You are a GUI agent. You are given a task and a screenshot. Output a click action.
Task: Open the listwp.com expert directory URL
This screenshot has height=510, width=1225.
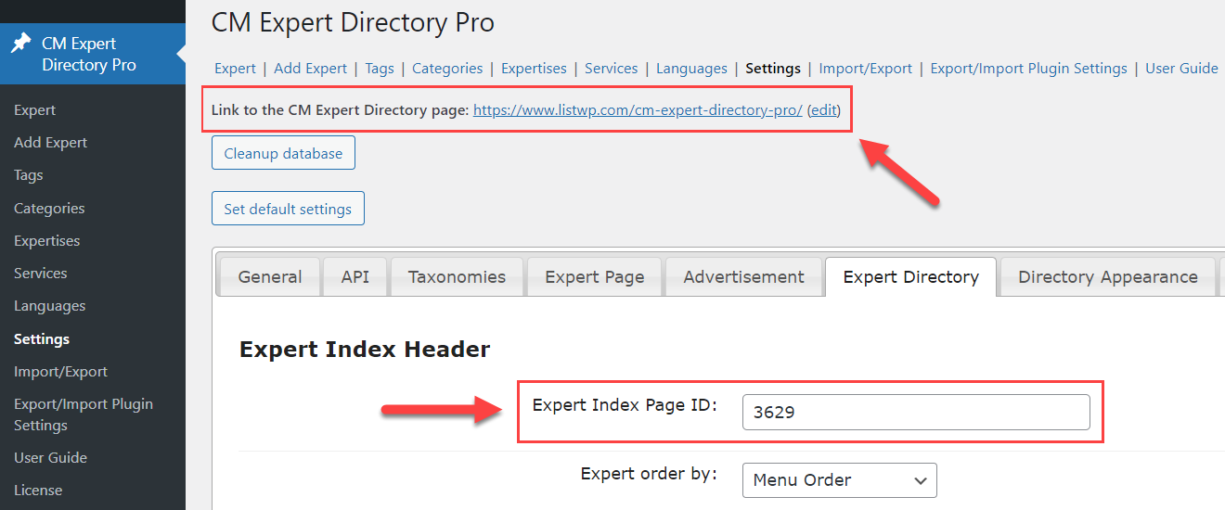point(638,109)
